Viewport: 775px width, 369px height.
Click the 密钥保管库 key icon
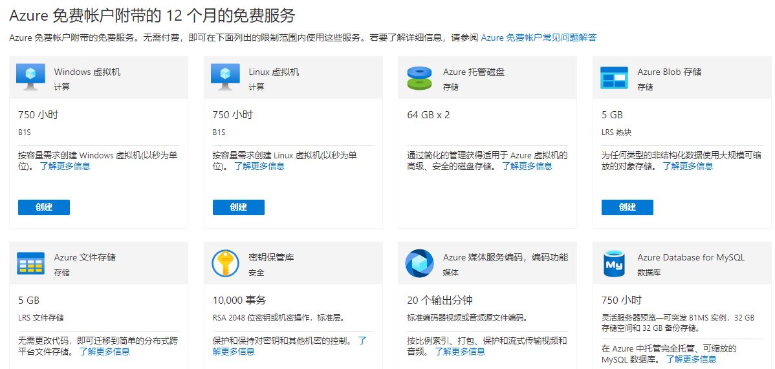pos(225,263)
